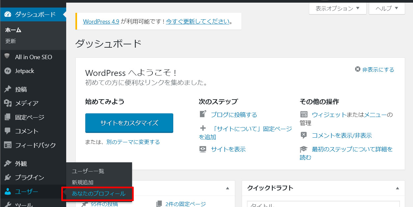This screenshot has width=413, height=207.
Task: Open 固定ページ menu in sidebar
Action: point(33,117)
